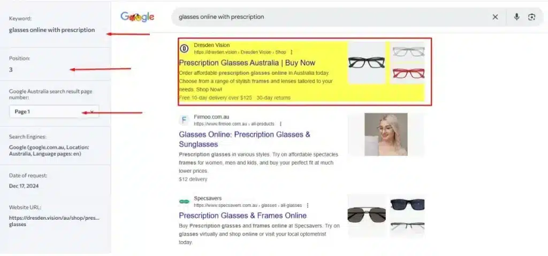Open the Firmoo result's three-dot menu
Viewport: 548px width, 256px height.
[280, 124]
